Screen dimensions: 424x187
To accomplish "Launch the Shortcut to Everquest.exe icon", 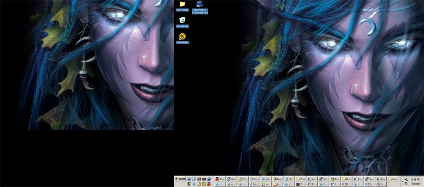I will click(x=200, y=7).
